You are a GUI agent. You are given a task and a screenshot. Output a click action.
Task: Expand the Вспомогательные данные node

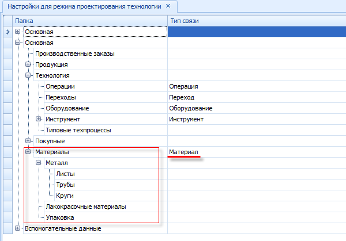(x=18, y=228)
